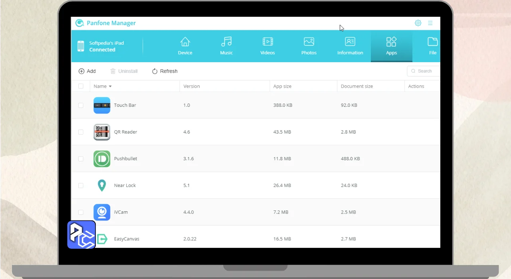Select the EasyCanvas name text
Viewport: 511px width, 279px height.
[127, 239]
